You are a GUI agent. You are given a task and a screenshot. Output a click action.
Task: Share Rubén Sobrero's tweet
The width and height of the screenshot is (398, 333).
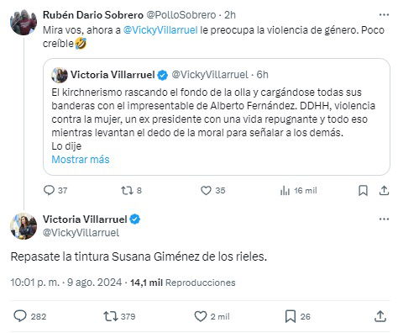pos(384,190)
